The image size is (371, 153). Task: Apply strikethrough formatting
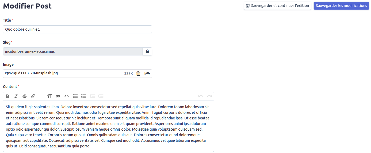[25, 96]
